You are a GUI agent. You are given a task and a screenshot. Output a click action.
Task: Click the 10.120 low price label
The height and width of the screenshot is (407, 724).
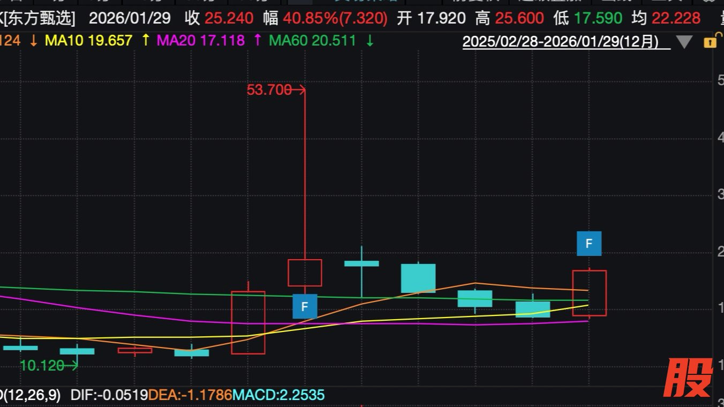(x=42, y=366)
